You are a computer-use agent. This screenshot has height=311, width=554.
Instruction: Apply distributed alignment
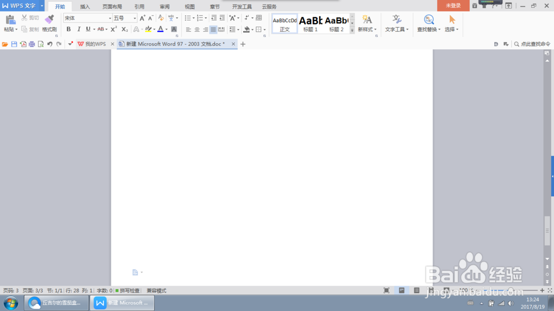pyautogui.click(x=222, y=30)
